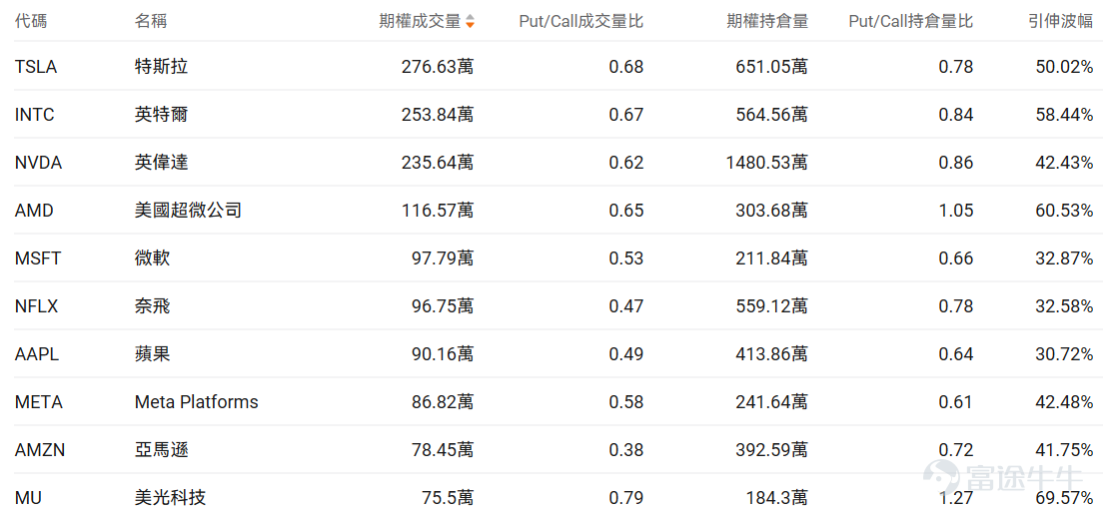Select the stock name 亞馬遜
Viewport: 1103px width, 514px height.
coord(161,449)
